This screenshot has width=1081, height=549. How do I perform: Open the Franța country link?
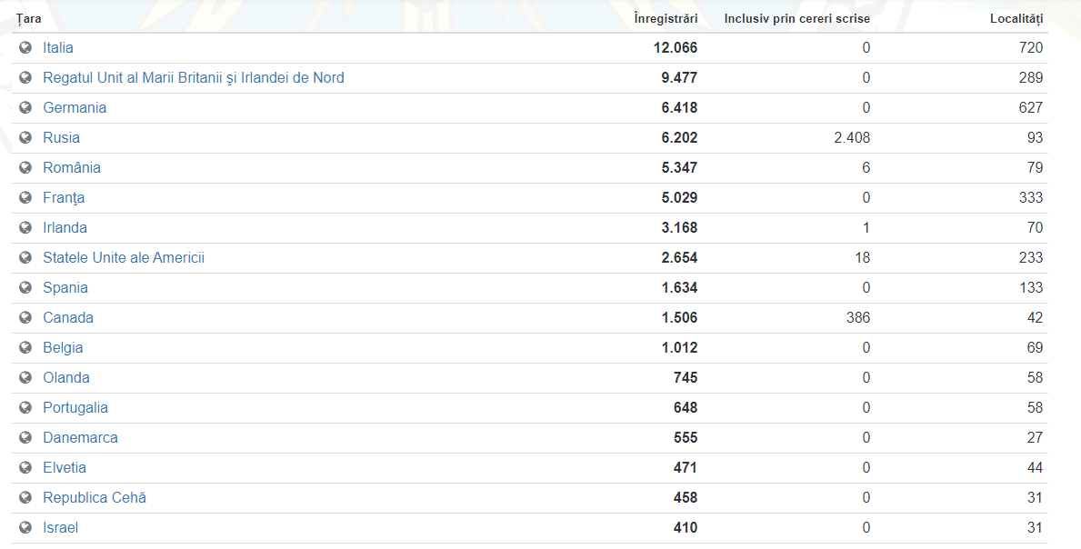pos(64,197)
